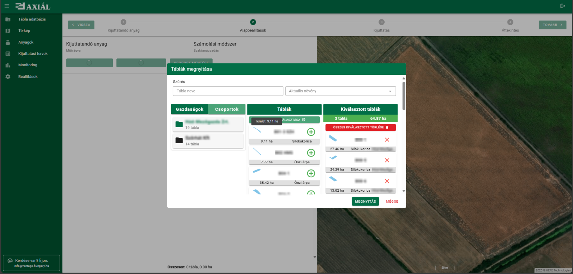This screenshot has width=573, height=274.
Task: Add the 35.42 ha Őszi árpa field
Action: pos(311,173)
